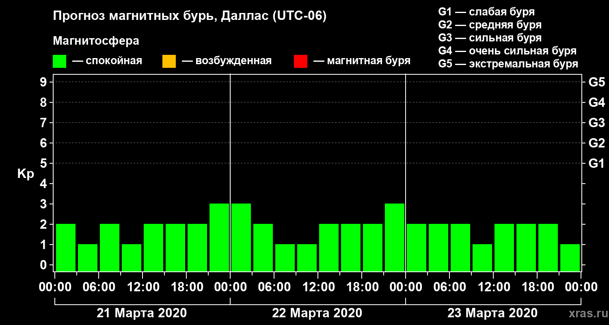Select the Kp 1 bar at 09:00 on 23 Марта
609x325 pixels.
click(x=482, y=258)
